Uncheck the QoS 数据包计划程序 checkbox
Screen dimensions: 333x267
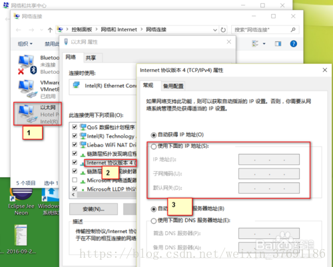click(75, 127)
